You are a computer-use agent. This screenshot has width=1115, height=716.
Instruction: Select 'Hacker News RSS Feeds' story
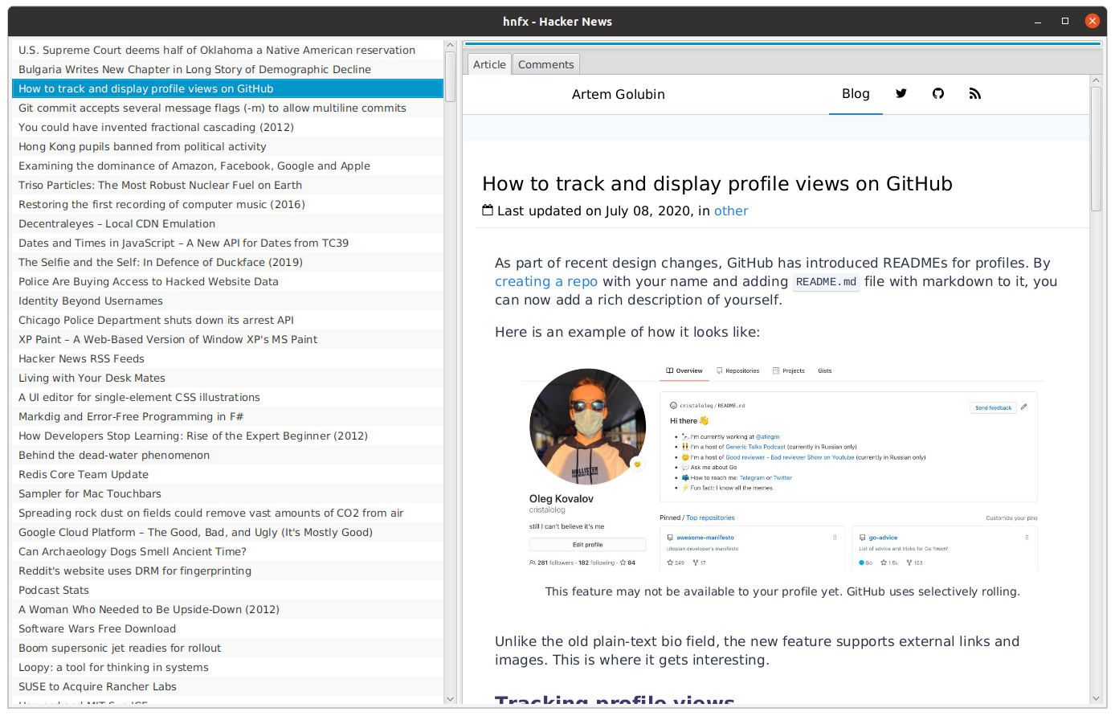227,358
